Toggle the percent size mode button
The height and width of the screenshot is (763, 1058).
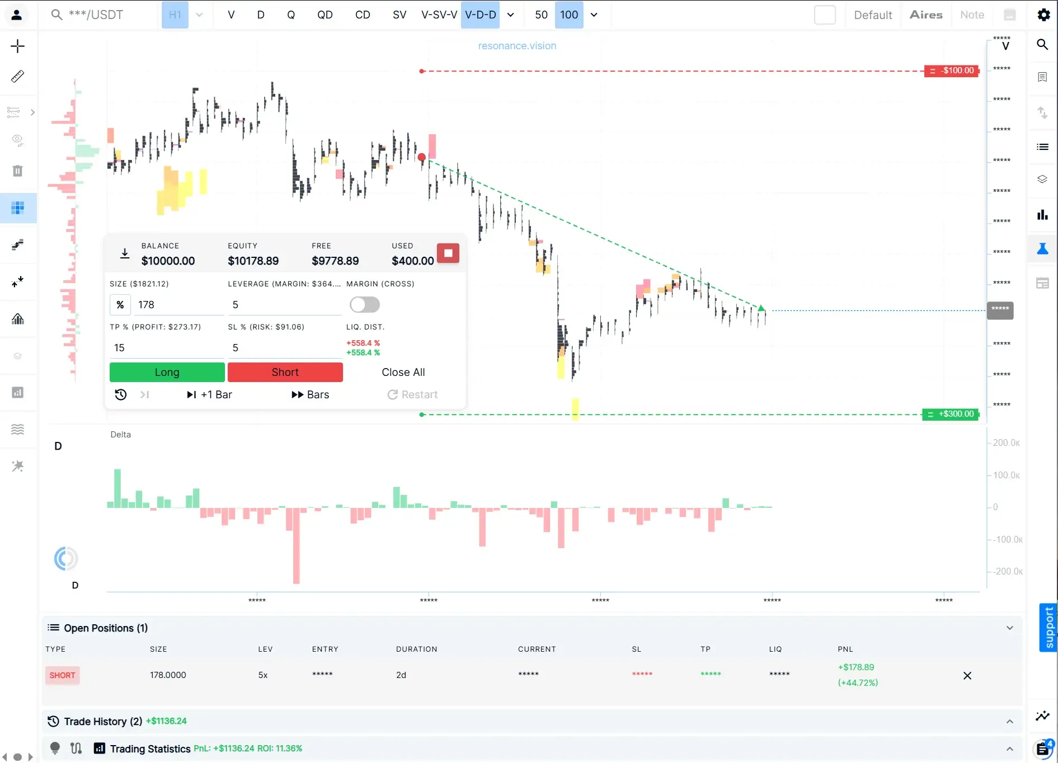click(120, 305)
